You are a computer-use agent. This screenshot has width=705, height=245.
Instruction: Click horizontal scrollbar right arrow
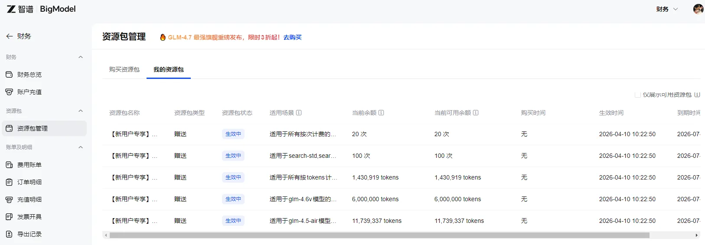pos(697,235)
